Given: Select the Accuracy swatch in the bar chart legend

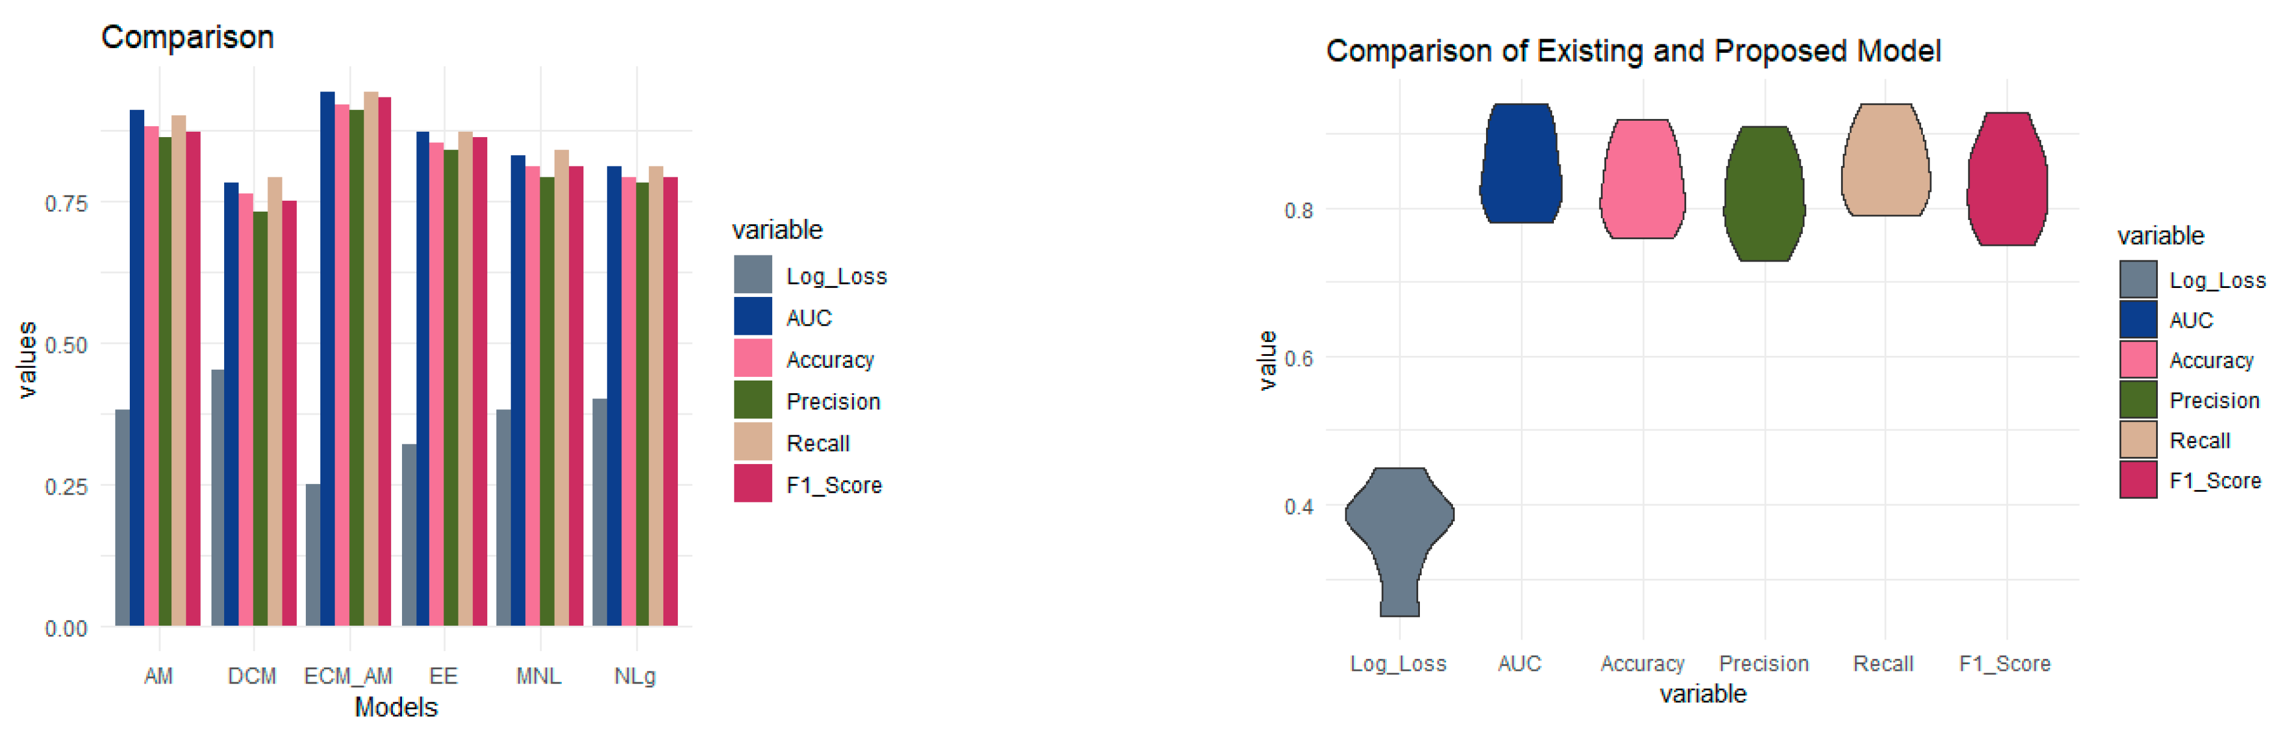Looking at the screenshot, I should pyautogui.click(x=753, y=359).
